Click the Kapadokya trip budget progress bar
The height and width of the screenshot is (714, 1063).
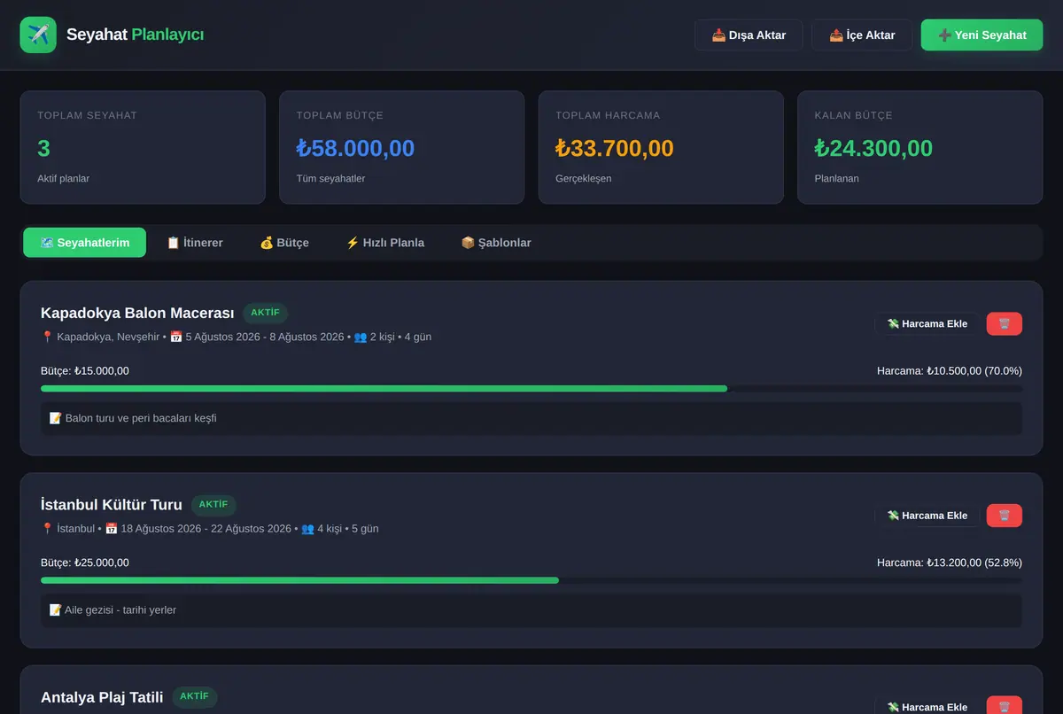click(531, 389)
